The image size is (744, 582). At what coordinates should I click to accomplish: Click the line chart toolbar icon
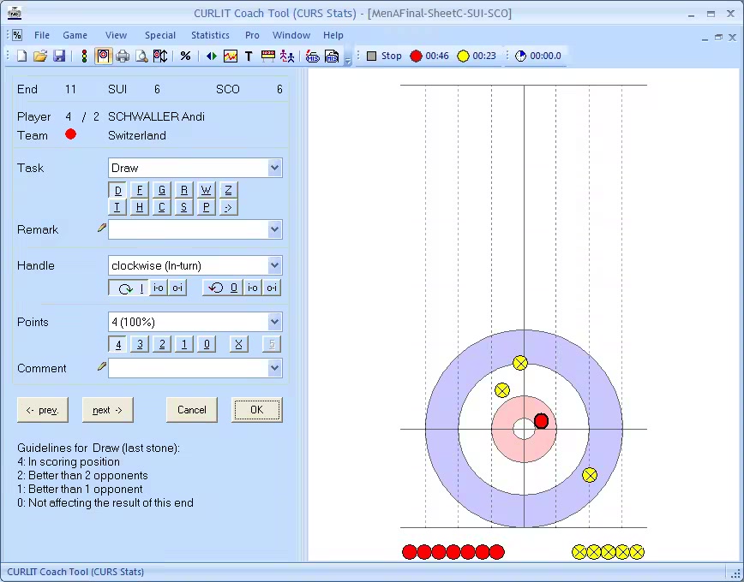coord(231,56)
